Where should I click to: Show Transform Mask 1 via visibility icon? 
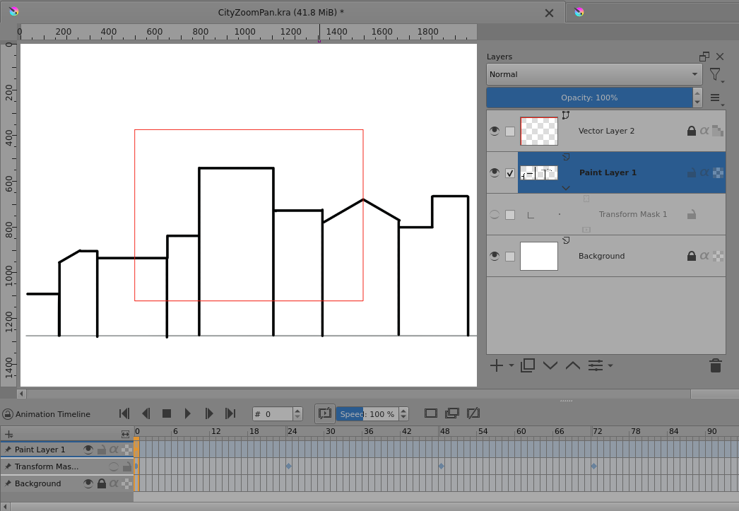[x=495, y=214]
